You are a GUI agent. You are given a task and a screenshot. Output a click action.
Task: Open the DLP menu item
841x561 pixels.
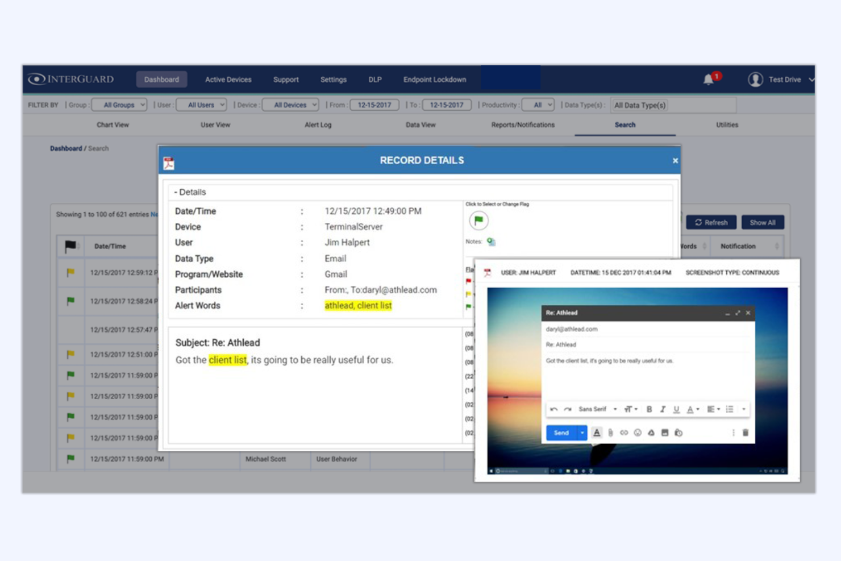click(375, 80)
